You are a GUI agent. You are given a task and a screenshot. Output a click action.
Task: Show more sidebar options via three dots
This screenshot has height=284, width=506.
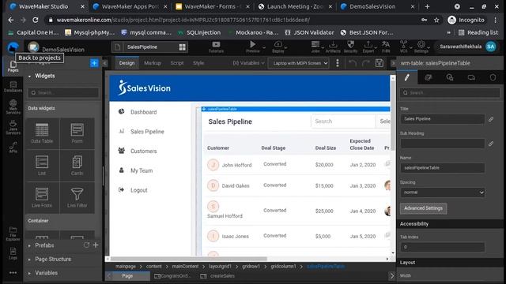pyautogui.click(x=13, y=273)
